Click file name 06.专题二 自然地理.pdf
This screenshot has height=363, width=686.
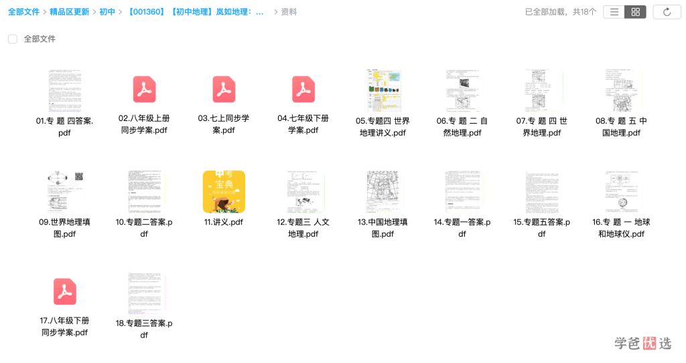(462, 126)
